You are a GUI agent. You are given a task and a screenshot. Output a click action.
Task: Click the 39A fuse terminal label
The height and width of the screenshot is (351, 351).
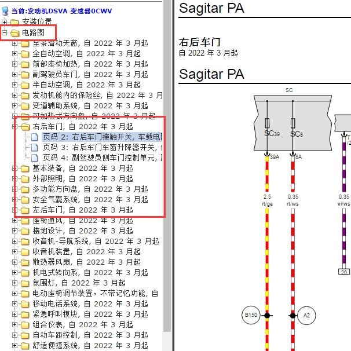click(x=275, y=157)
